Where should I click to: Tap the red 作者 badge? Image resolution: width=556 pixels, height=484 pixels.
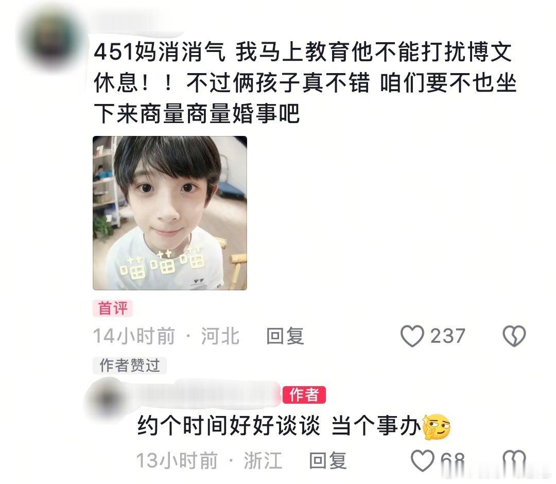tap(304, 394)
